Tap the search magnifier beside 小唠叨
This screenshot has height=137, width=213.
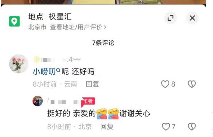tap(58, 70)
